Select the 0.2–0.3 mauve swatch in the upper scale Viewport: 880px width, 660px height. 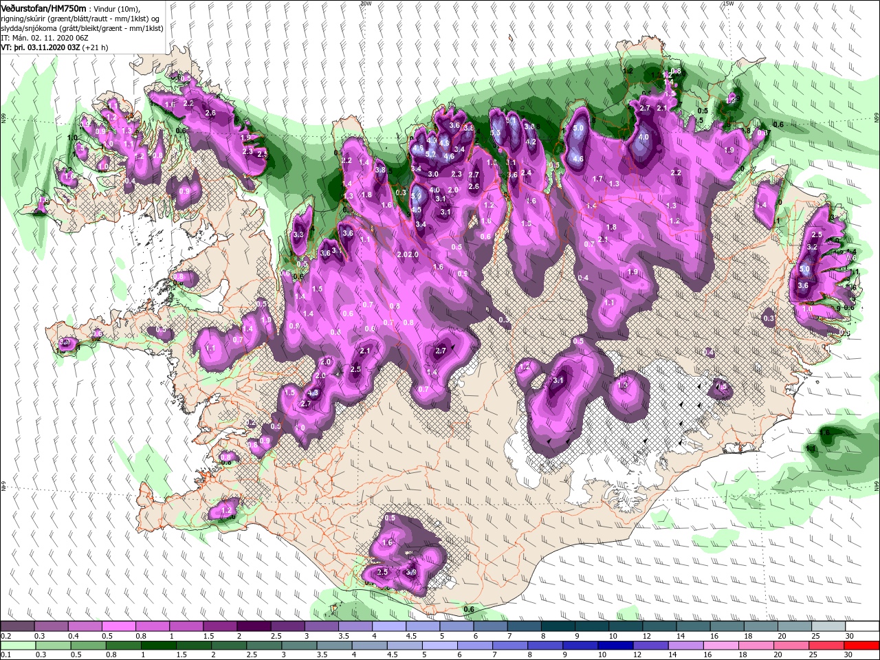click(17, 626)
